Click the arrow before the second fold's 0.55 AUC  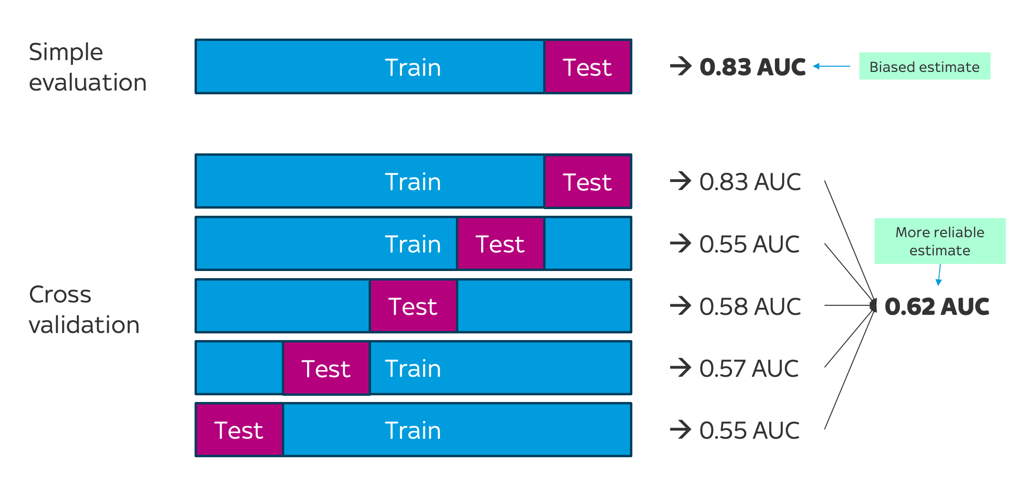(x=681, y=243)
